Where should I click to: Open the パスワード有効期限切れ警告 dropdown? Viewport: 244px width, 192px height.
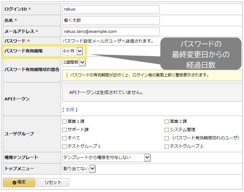tap(74, 62)
